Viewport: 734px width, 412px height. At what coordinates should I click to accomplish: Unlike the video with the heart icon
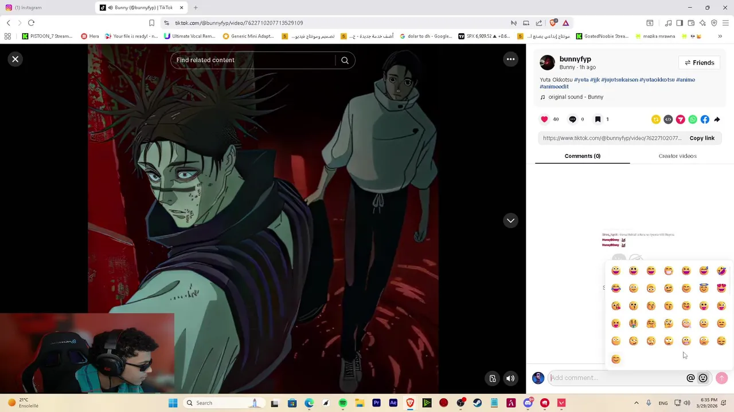(544, 119)
